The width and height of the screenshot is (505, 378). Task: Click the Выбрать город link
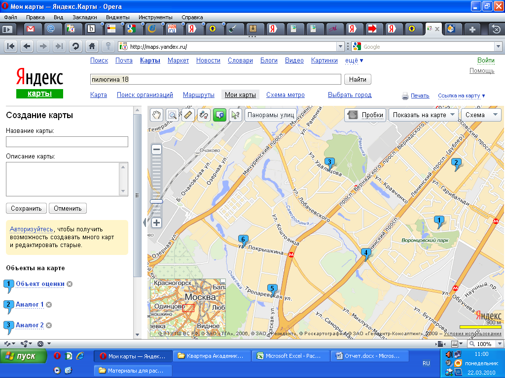coord(350,95)
